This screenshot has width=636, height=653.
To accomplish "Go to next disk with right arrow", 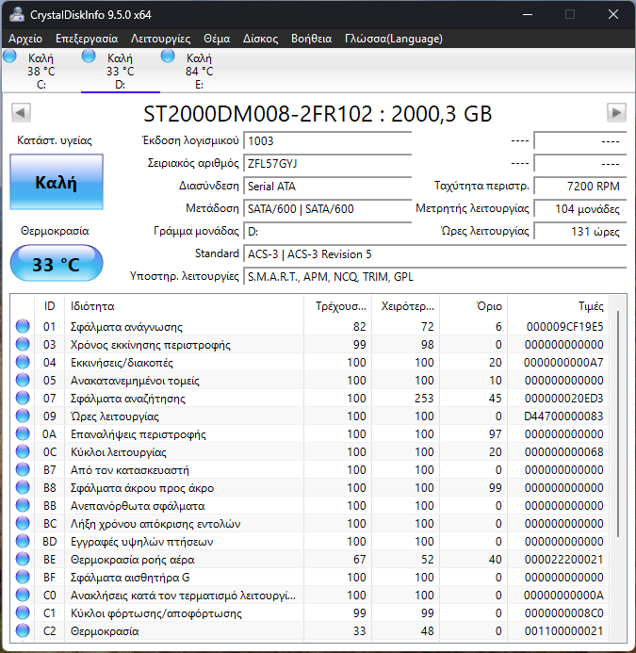I will (616, 112).
